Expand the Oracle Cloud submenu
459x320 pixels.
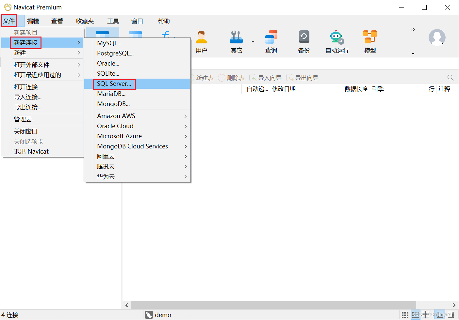(x=186, y=126)
